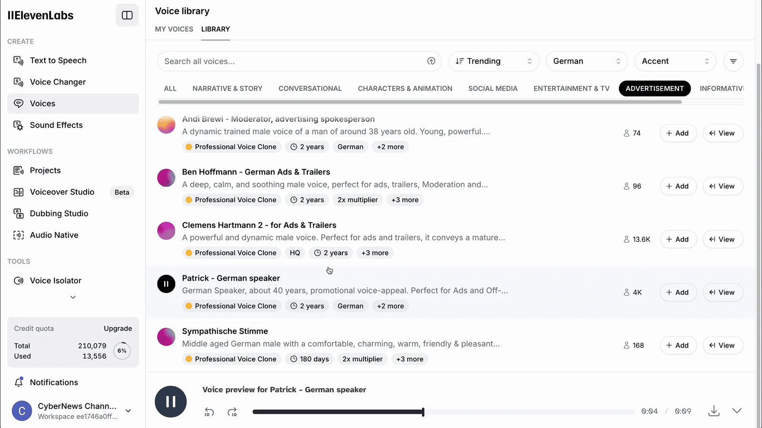Screen dimensions: 762x428
Task: Open the Voice Changer page
Action: coord(73,82)
